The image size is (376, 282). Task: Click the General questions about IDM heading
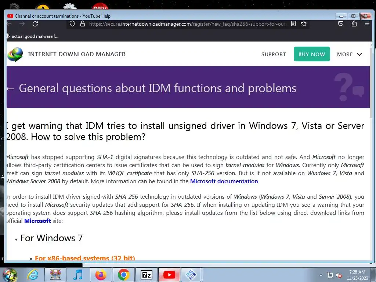coord(158,88)
